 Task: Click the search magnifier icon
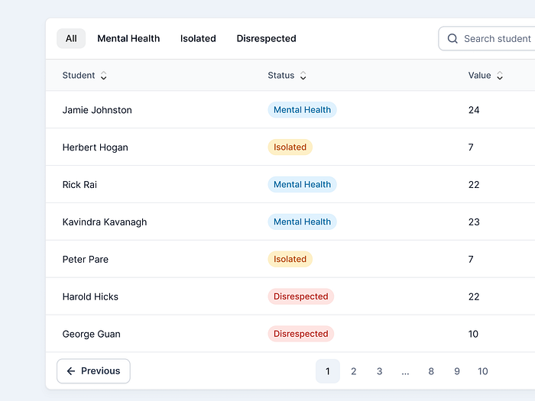click(x=452, y=39)
